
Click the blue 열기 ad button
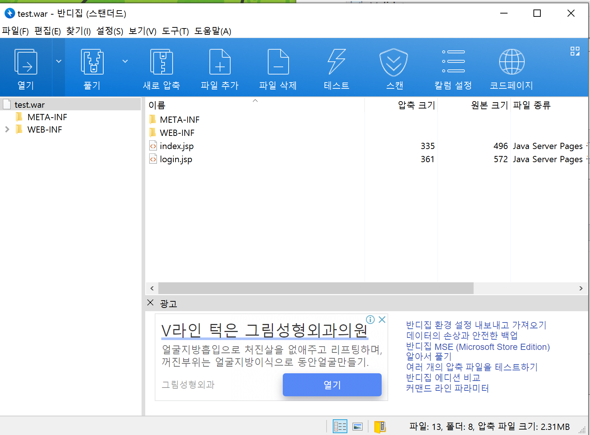[x=332, y=385]
